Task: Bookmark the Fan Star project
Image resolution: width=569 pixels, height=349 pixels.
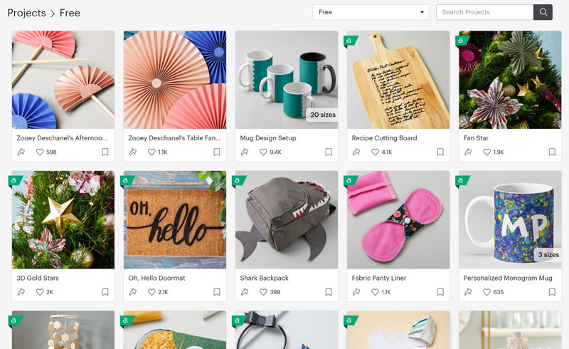Action: (x=552, y=152)
